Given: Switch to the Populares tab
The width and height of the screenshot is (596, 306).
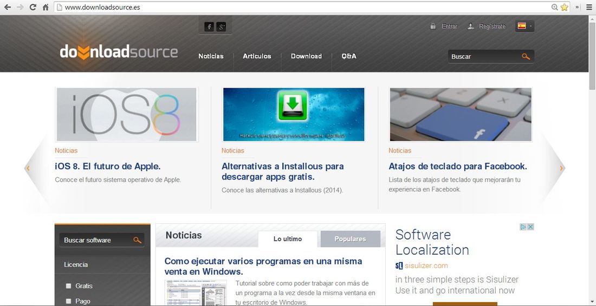Looking at the screenshot, I should coord(350,239).
